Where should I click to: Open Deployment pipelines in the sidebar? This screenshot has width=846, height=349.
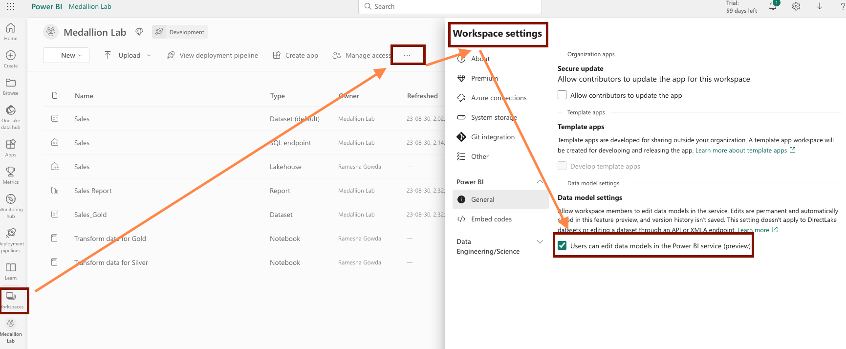(x=11, y=240)
